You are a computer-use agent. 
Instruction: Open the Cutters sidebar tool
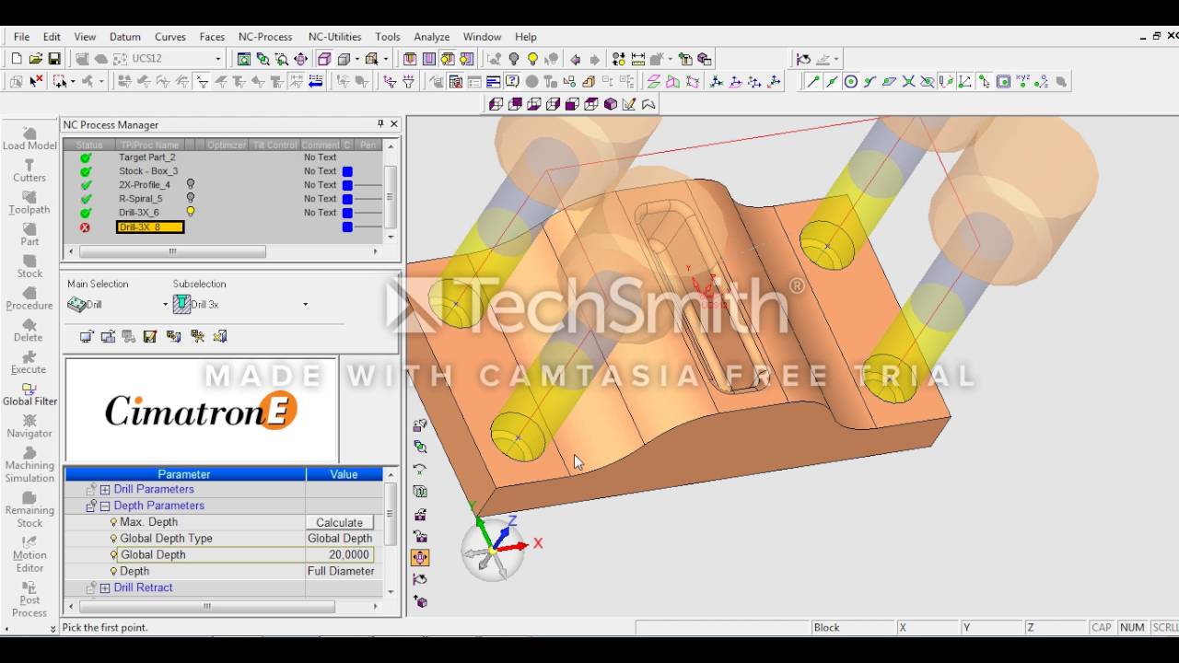(29, 171)
